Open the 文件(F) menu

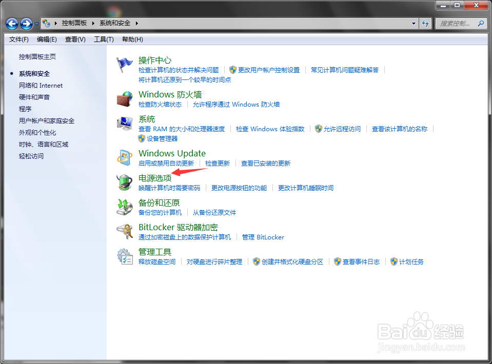coord(19,39)
